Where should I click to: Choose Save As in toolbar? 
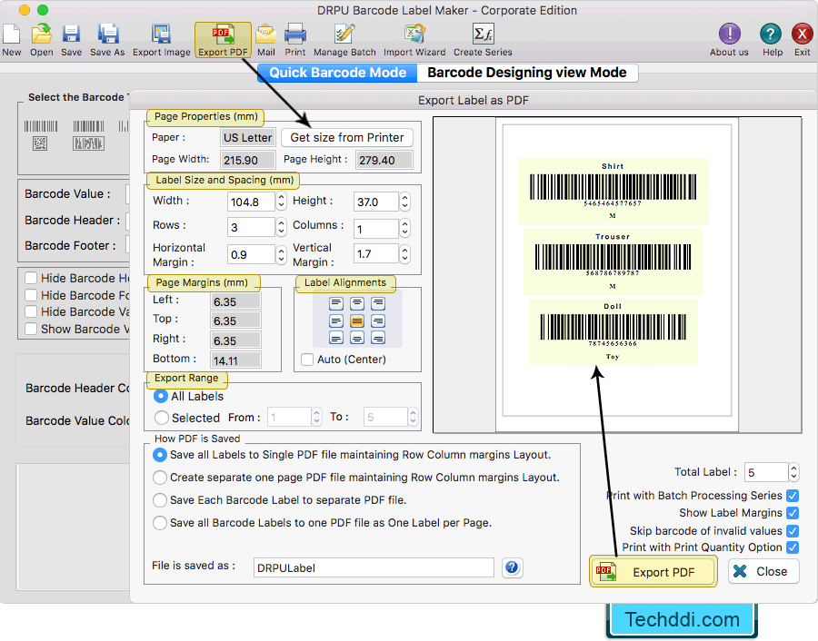coord(107,40)
